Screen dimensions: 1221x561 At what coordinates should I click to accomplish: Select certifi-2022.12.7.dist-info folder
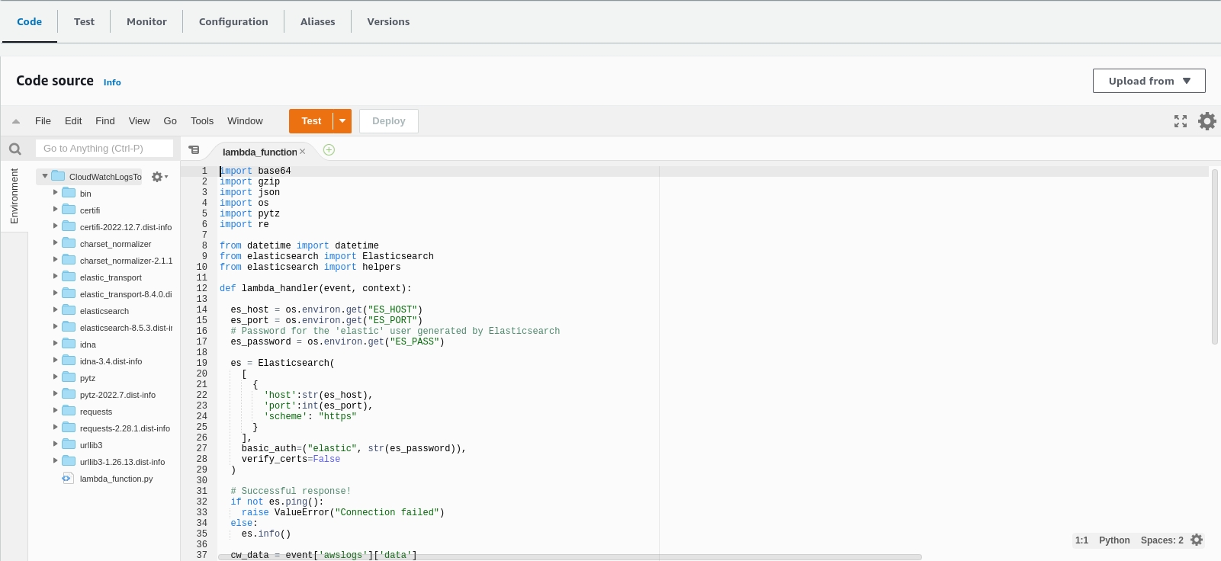126,227
